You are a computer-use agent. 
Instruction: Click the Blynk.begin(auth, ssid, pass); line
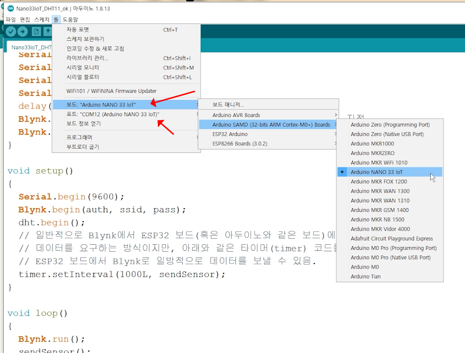point(102,210)
